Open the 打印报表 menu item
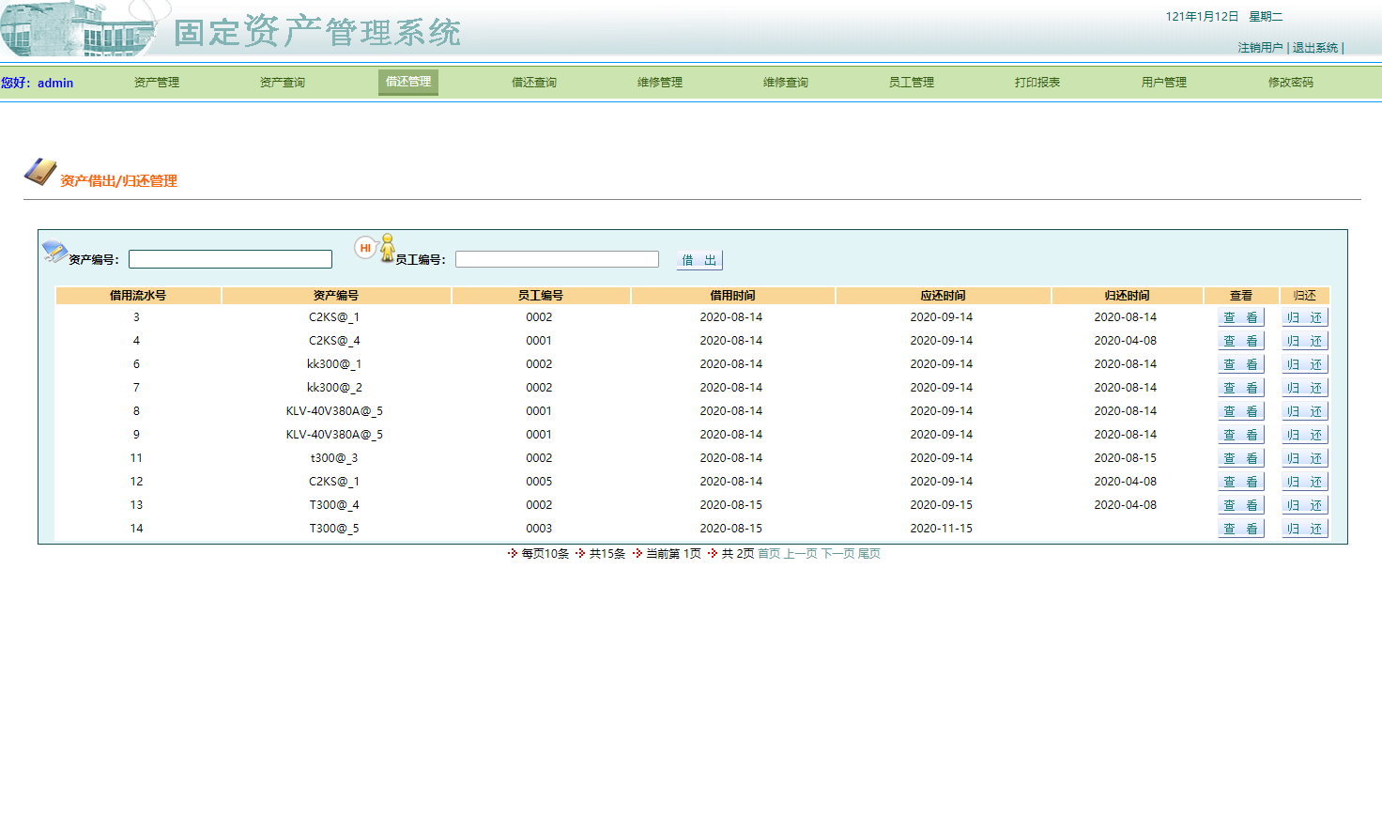 (1037, 83)
